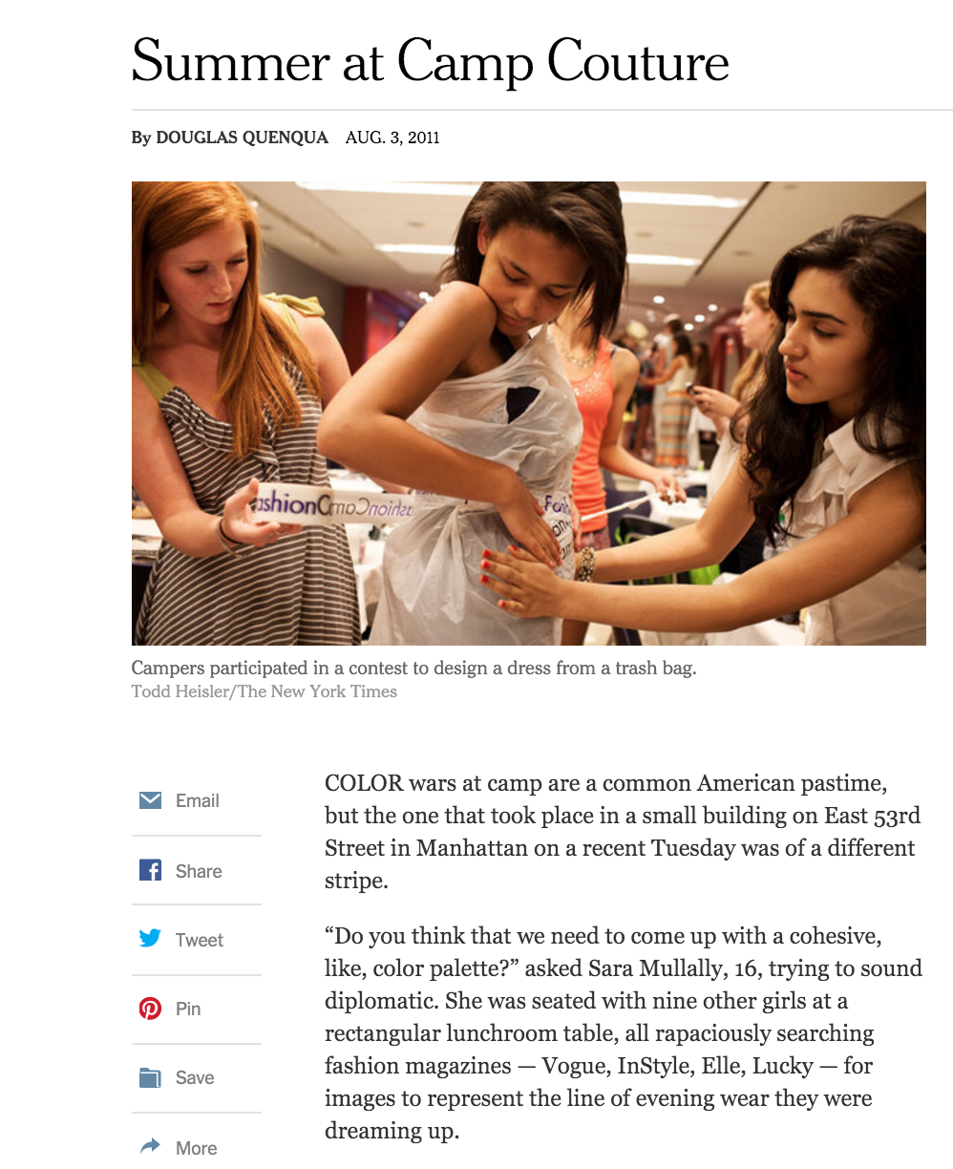This screenshot has width=953, height=1169.
Task: Open the campers trash bag dress photo
Action: coord(529,414)
